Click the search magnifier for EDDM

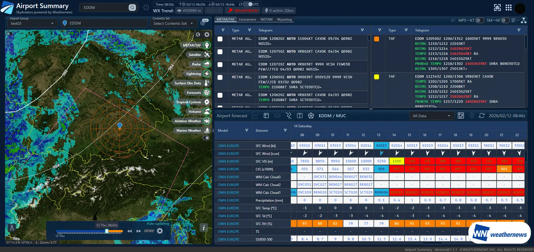[x=132, y=8]
